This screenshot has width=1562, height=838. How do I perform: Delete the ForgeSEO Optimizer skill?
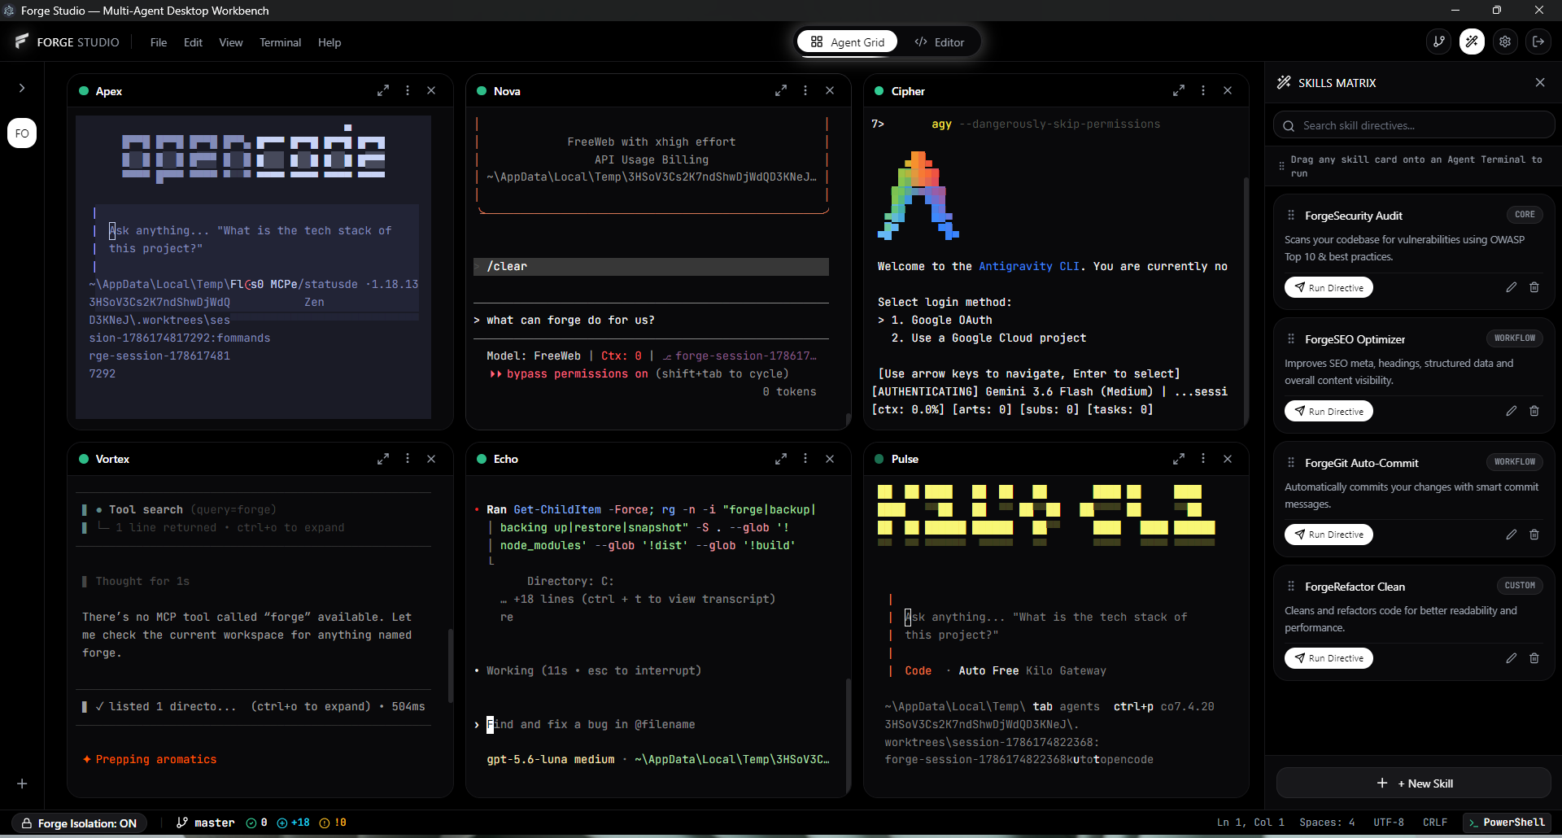click(1534, 411)
